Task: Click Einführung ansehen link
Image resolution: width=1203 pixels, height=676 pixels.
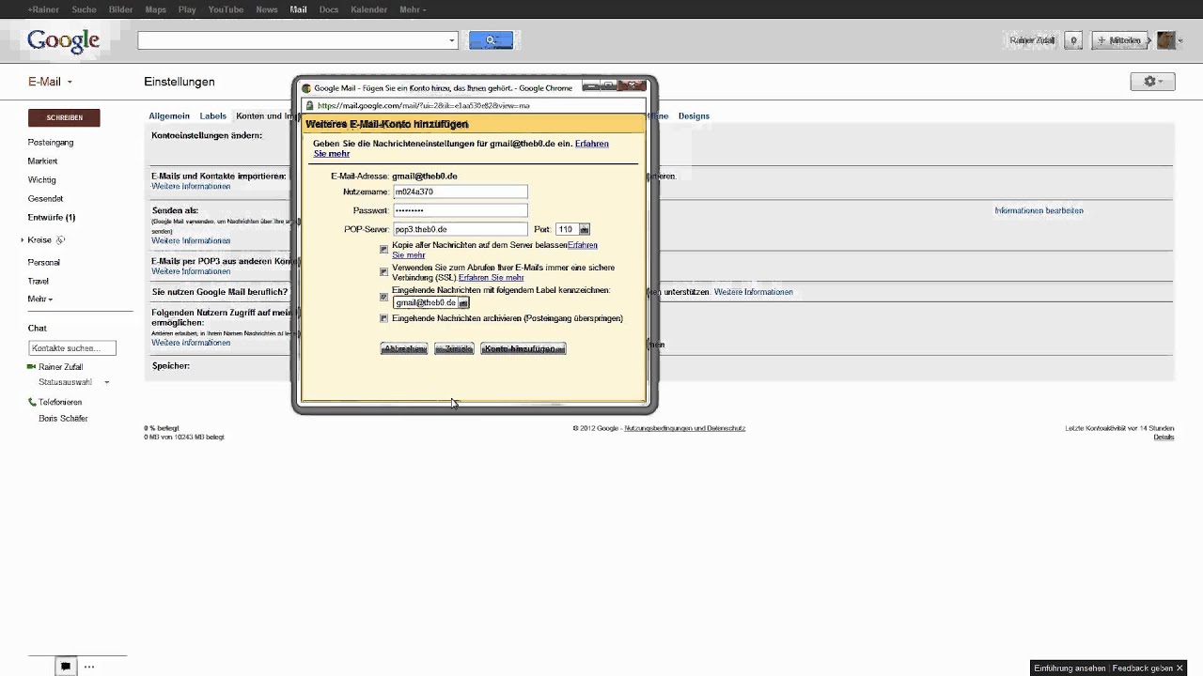Action: click(x=1070, y=668)
